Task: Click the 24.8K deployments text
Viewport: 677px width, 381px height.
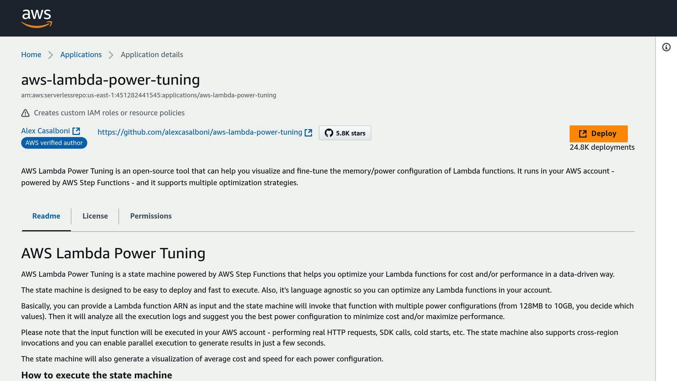Action: click(602, 147)
